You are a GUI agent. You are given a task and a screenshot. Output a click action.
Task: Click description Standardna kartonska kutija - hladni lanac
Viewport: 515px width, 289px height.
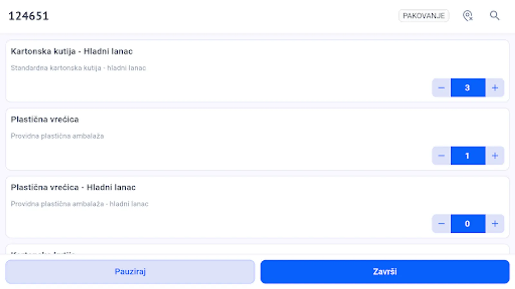pos(78,68)
